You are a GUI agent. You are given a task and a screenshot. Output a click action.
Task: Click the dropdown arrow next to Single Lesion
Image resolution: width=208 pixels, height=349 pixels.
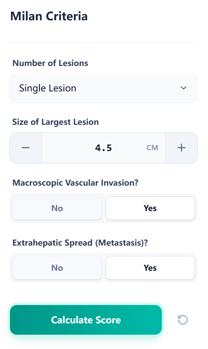click(x=184, y=88)
